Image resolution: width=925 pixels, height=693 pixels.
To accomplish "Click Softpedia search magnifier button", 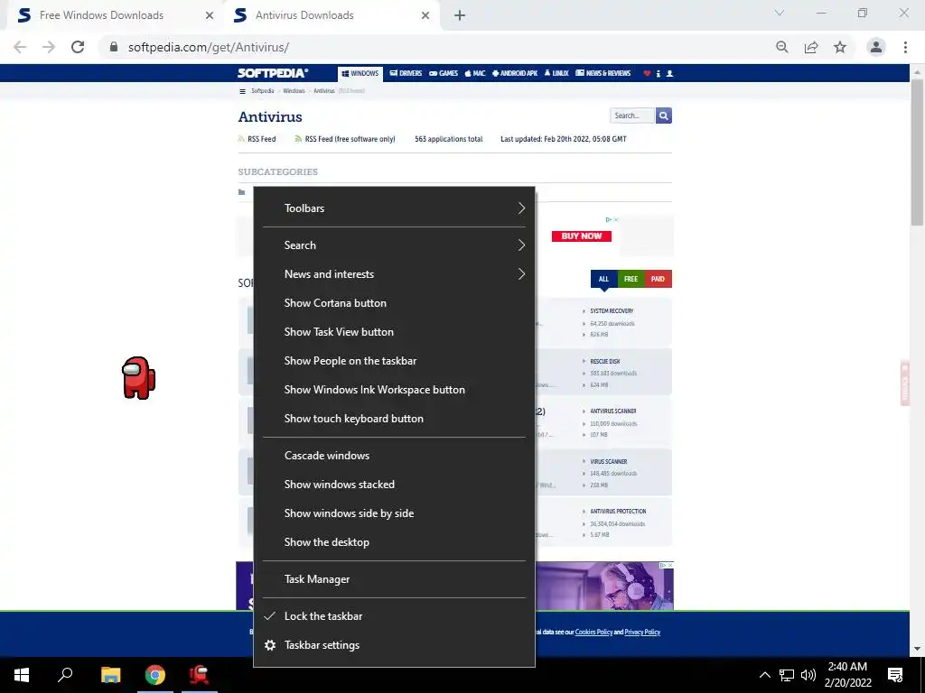I will tap(664, 115).
